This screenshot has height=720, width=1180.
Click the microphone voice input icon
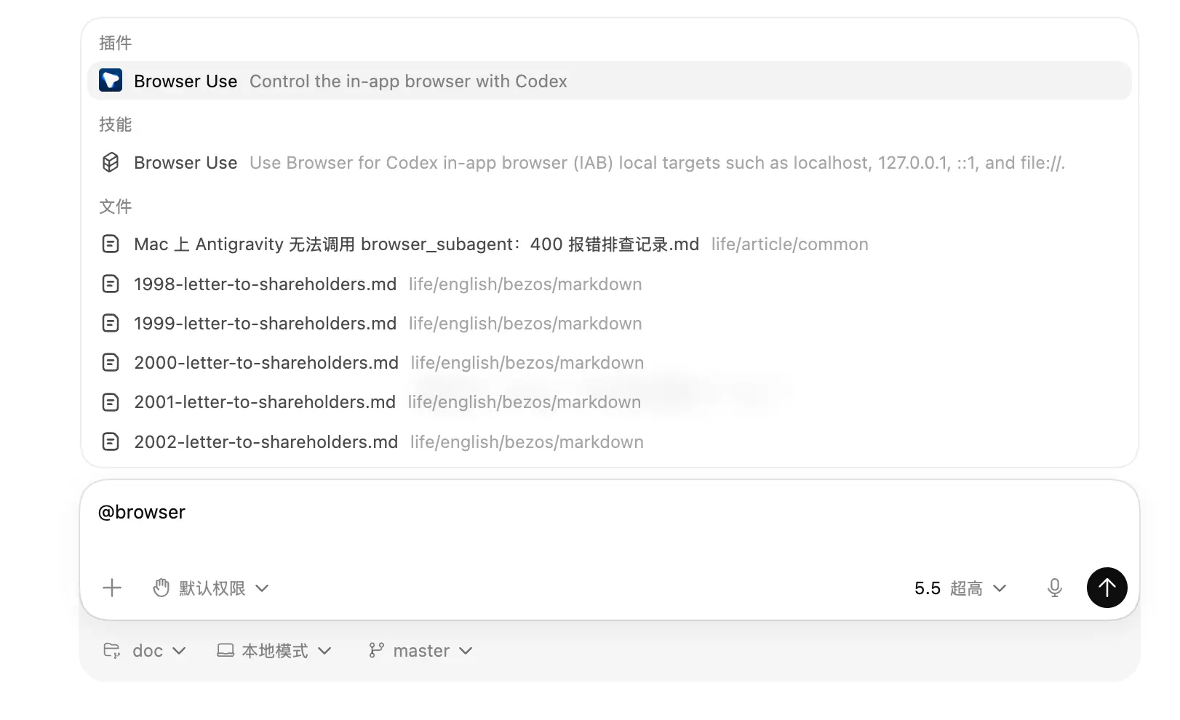coord(1055,588)
